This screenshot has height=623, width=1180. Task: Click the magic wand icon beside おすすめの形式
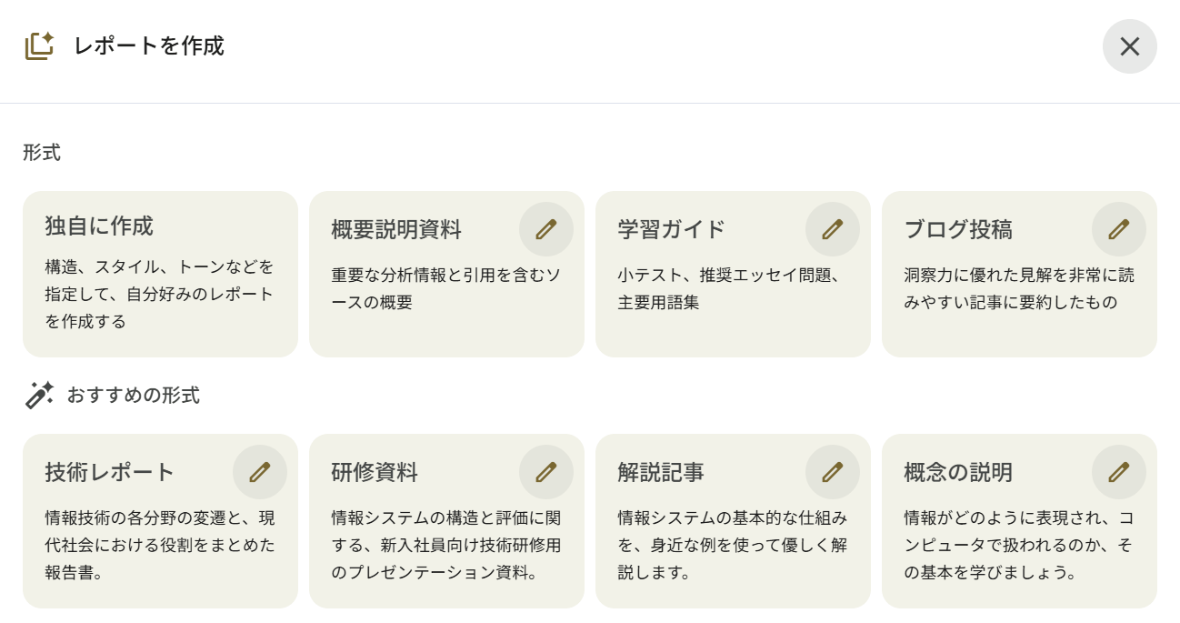coord(39,395)
